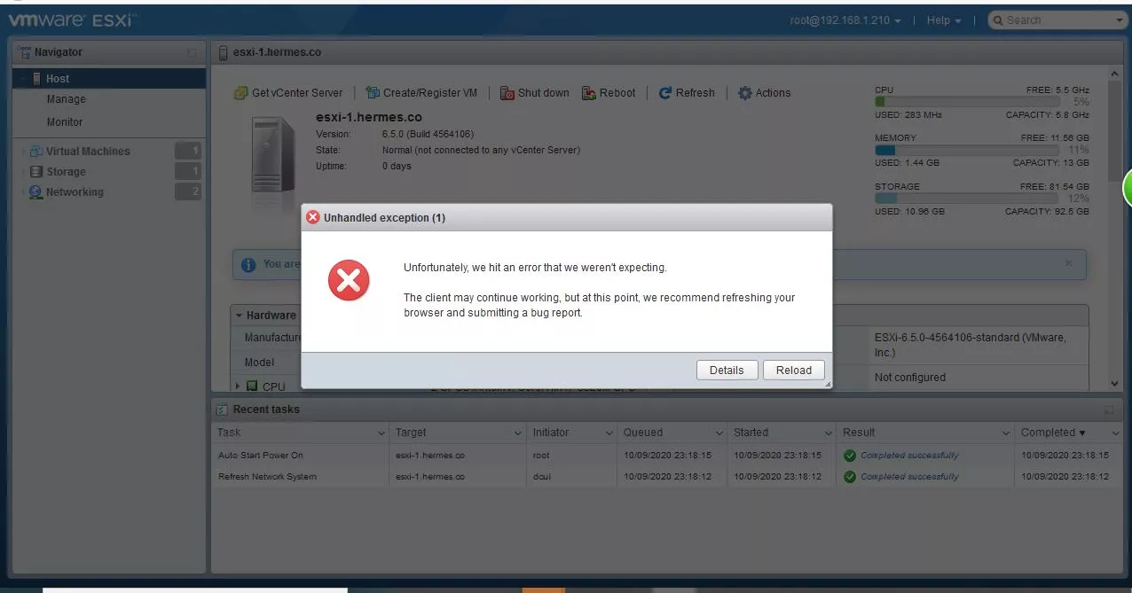Select the Networking globe icon in Navigator
Image resolution: width=1132 pixels, height=593 pixels.
[36, 192]
